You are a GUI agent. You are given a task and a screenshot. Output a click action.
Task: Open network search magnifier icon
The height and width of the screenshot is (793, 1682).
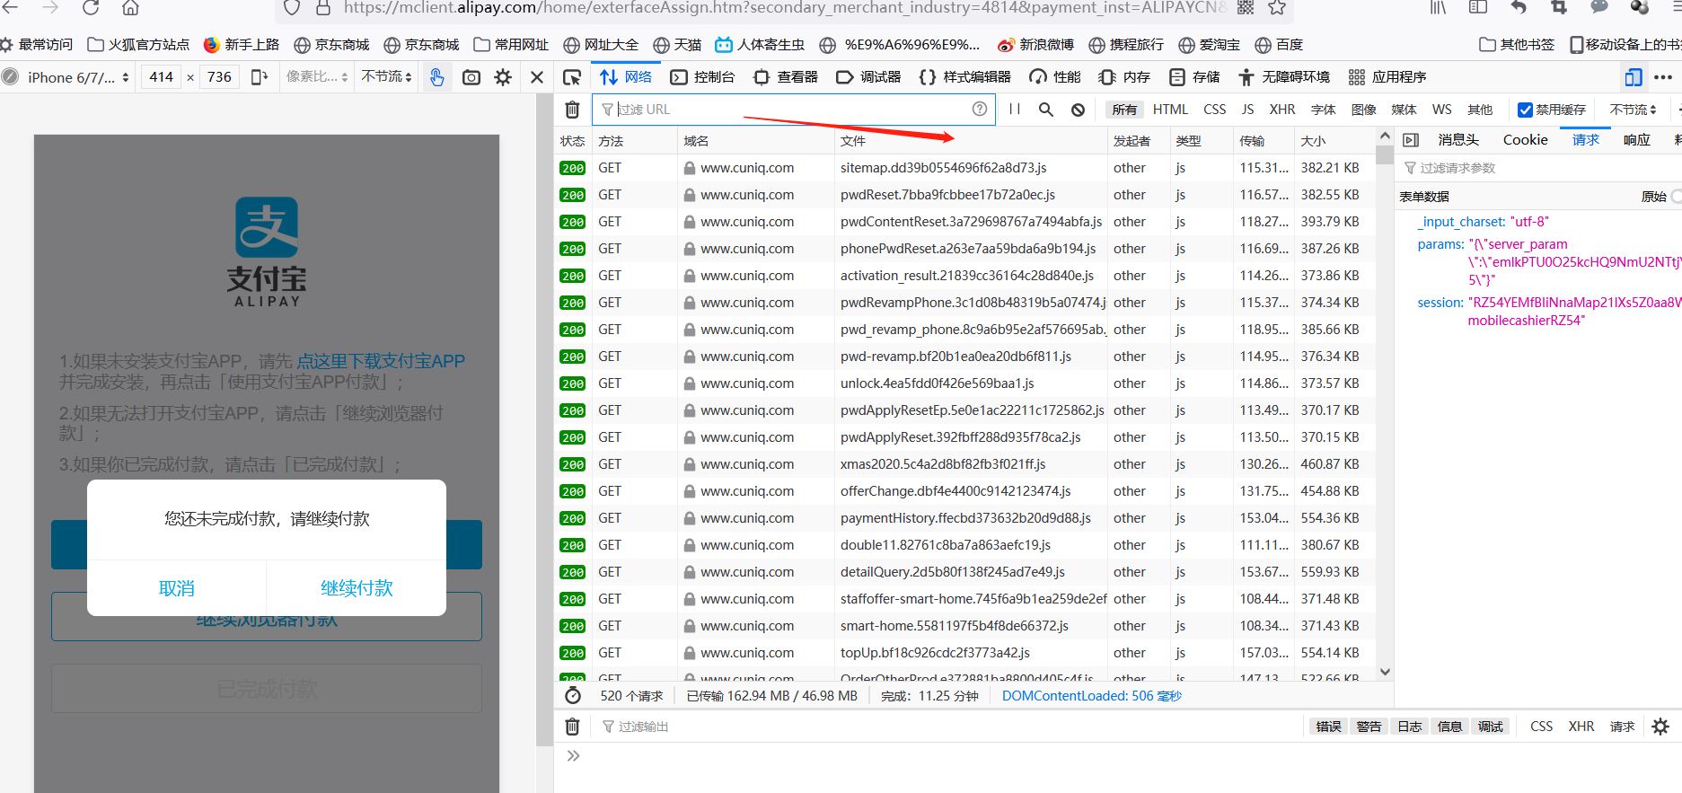[1046, 110]
